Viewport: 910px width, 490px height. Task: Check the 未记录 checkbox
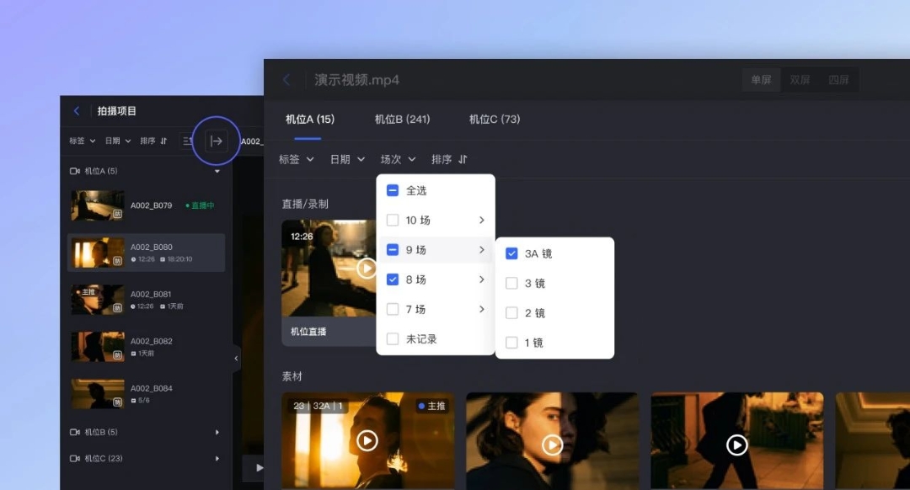tap(393, 338)
